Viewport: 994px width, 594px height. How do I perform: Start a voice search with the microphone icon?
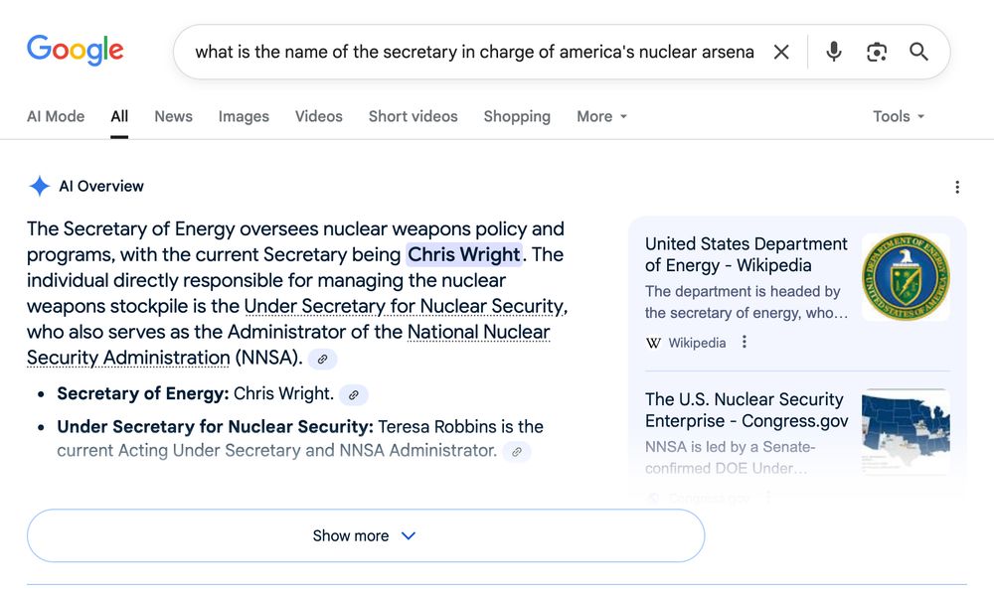tap(833, 52)
